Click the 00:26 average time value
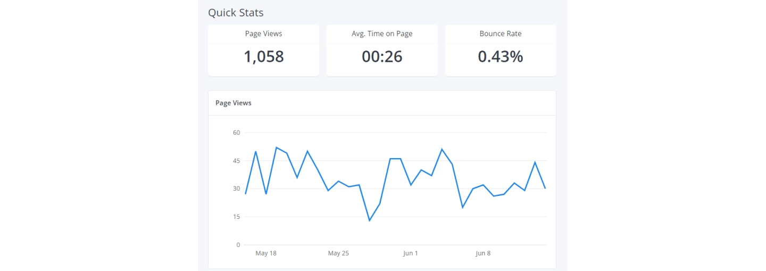The height and width of the screenshot is (271, 766). [382, 56]
